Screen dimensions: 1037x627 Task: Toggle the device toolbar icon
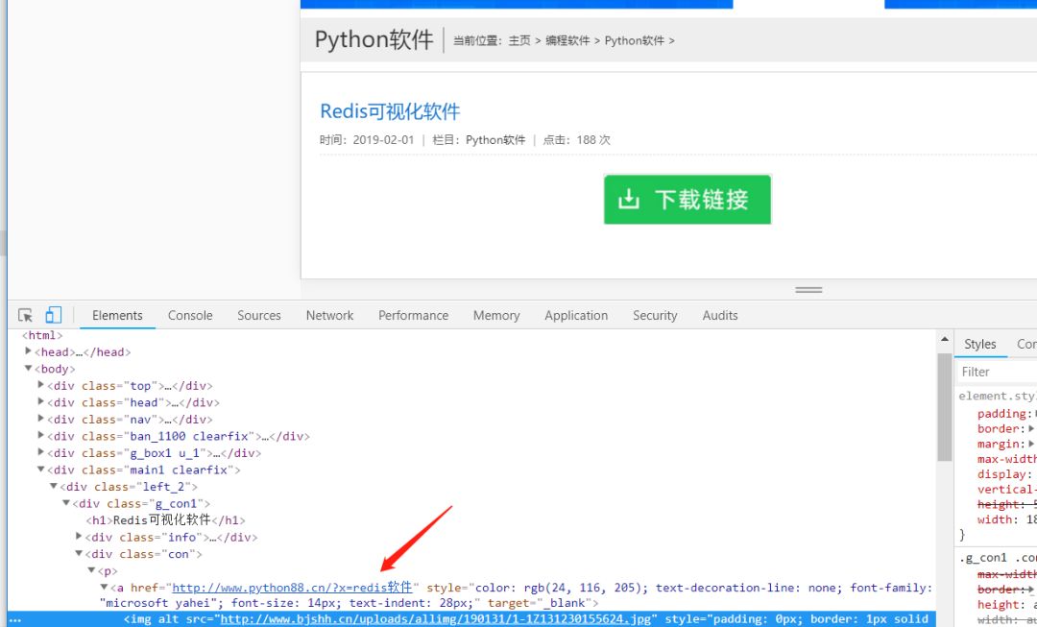(54, 315)
